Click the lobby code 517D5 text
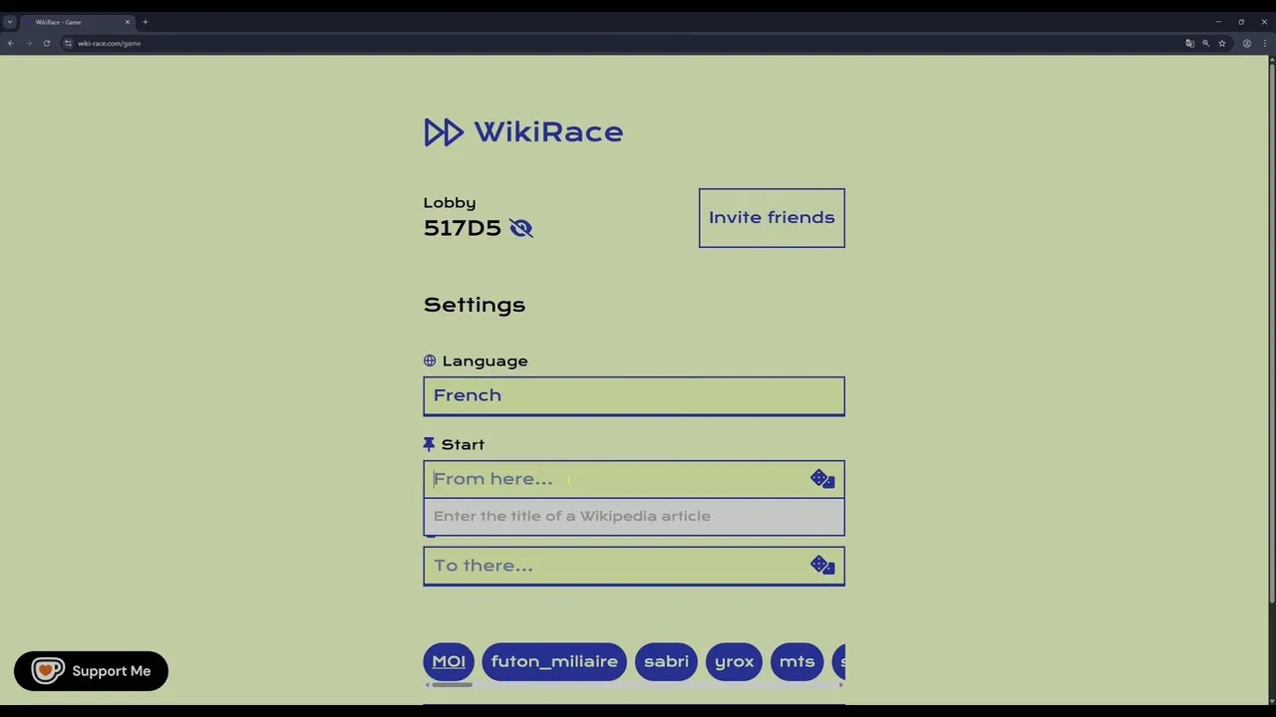1276x717 pixels. coord(463,228)
